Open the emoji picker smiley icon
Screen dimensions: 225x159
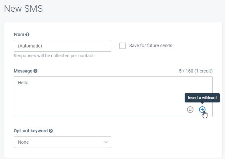pos(190,110)
